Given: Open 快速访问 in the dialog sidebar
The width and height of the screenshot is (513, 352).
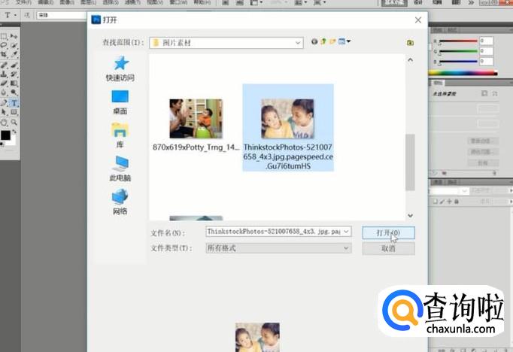Looking at the screenshot, I should tap(120, 68).
